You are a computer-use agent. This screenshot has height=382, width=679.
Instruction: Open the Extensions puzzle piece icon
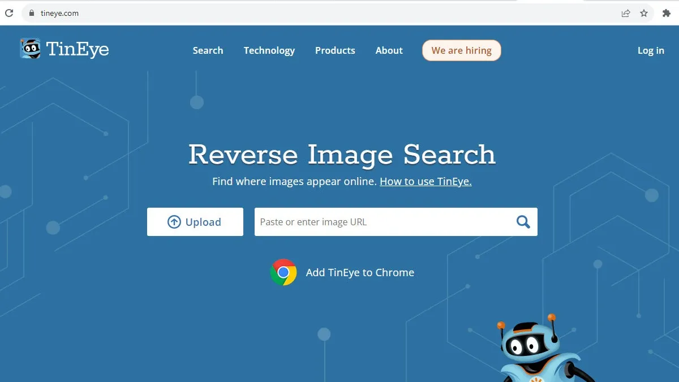click(667, 13)
